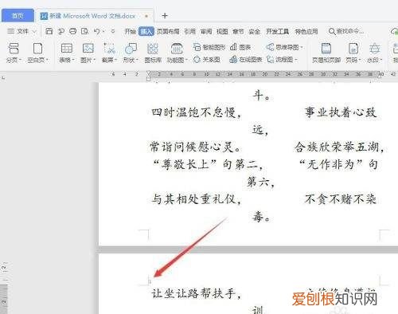Open the 审阅 ribbon tab
The height and width of the screenshot is (314, 398).
[x=206, y=32]
